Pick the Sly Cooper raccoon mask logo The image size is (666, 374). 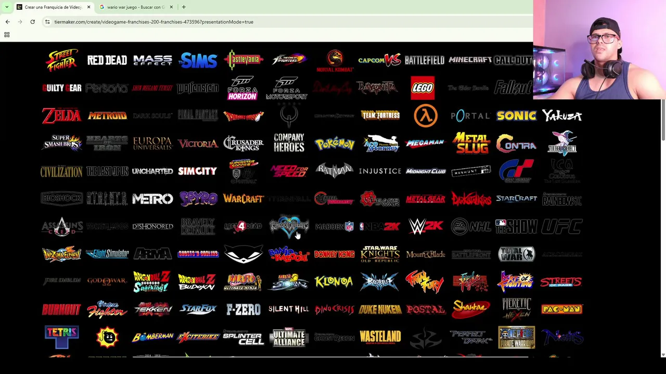click(244, 254)
